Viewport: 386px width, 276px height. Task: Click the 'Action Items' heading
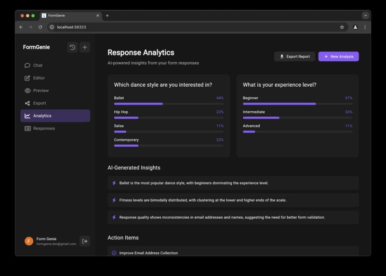123,238
